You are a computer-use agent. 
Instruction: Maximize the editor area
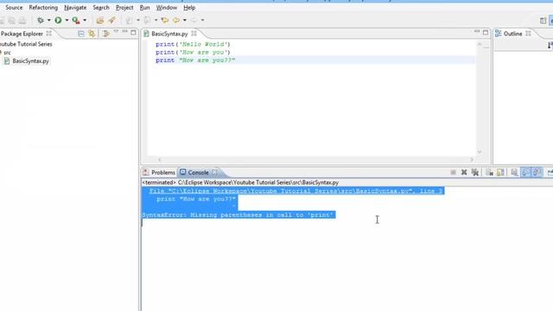coord(486,33)
